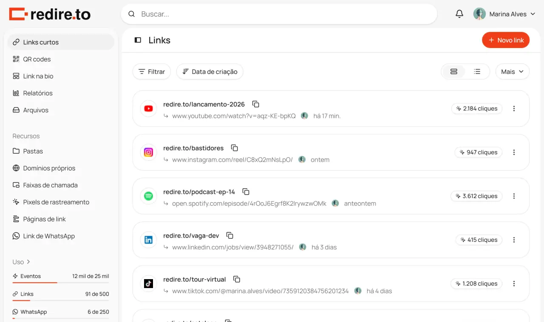Open the notifications bell
The width and height of the screenshot is (544, 322).
click(x=459, y=14)
